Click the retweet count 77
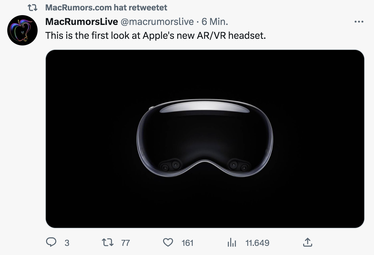Viewport: 374px width, 255px height. (x=125, y=243)
